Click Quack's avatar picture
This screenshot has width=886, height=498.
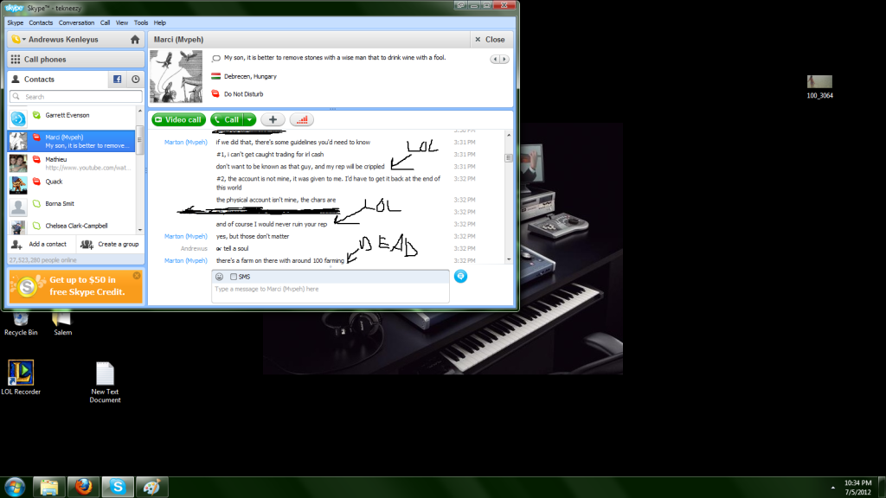tap(18, 185)
